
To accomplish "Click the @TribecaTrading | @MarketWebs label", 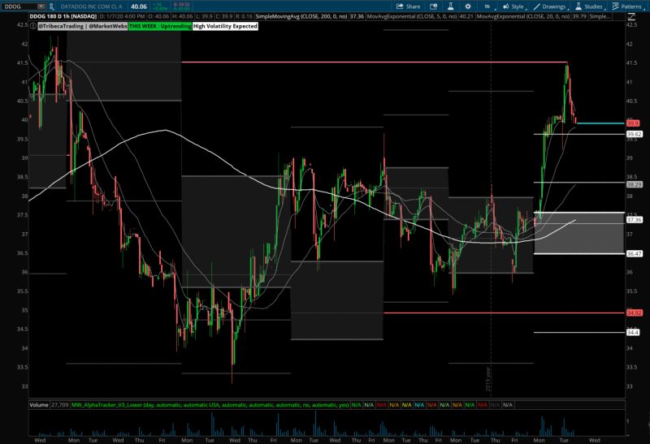I will [83, 26].
